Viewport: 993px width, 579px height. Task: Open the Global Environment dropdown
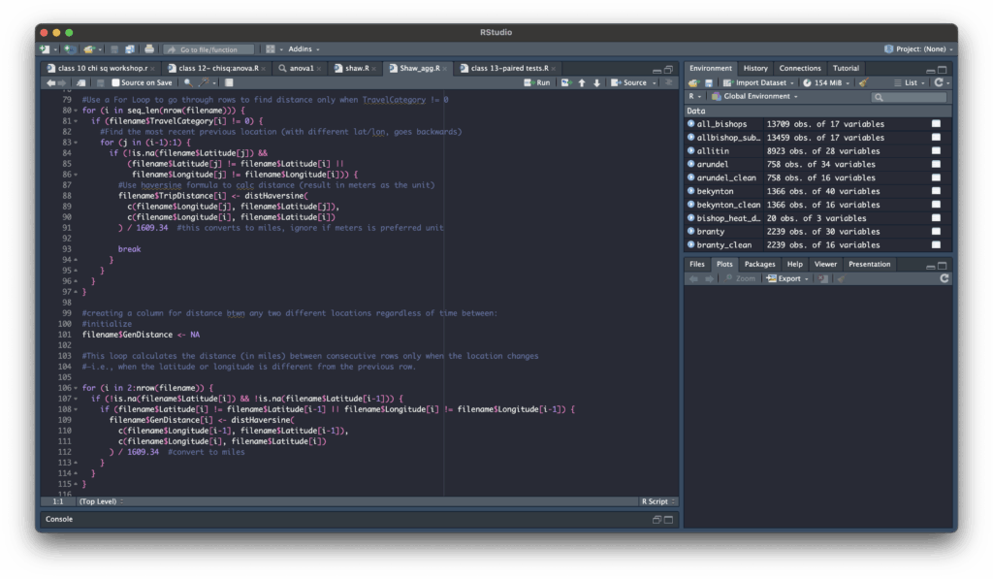pyautogui.click(x=755, y=96)
